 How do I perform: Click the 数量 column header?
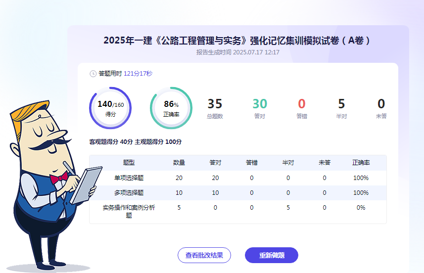point(179,162)
